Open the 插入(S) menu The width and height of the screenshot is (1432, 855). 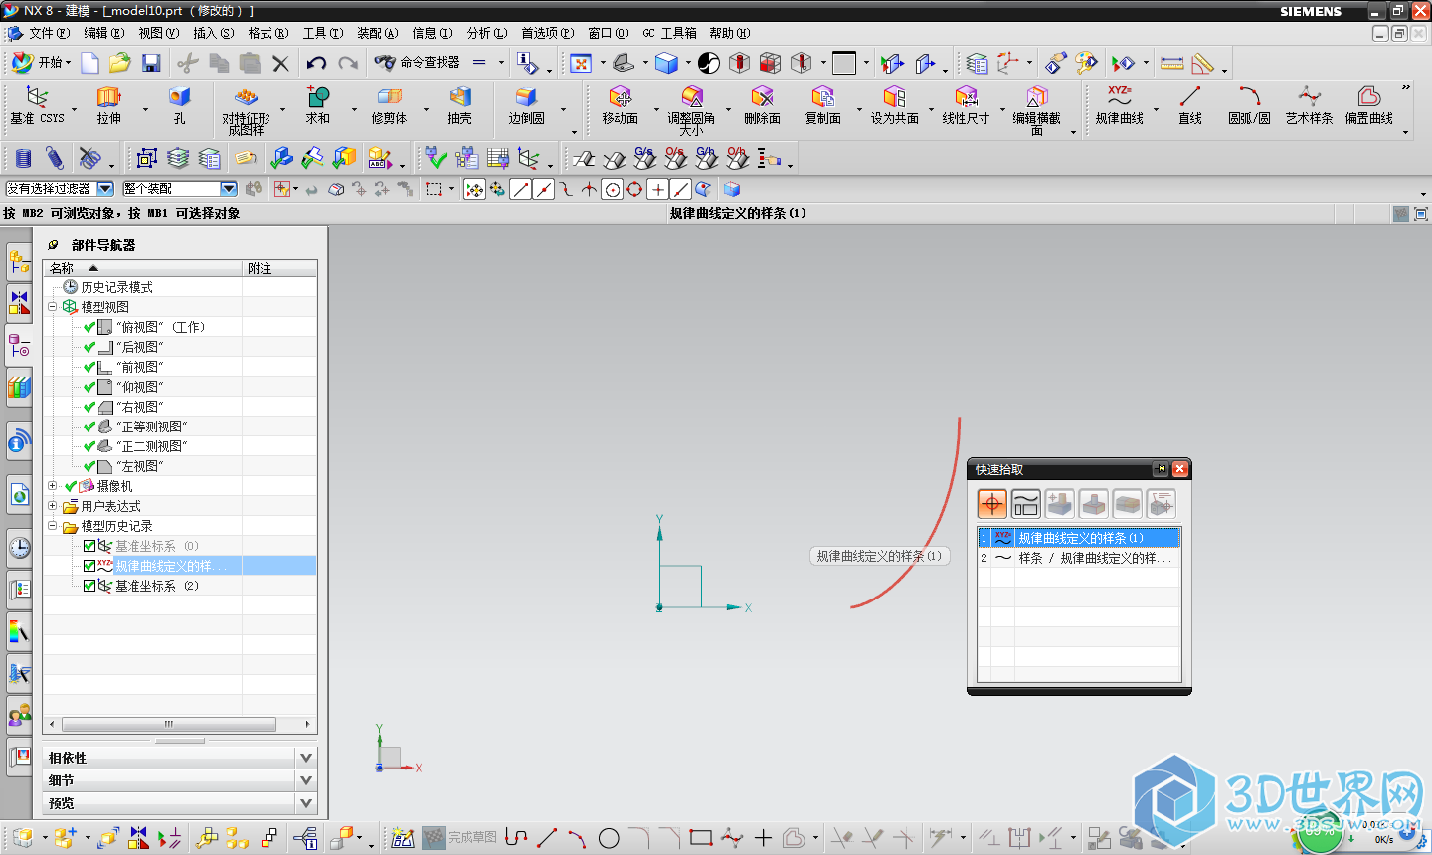point(213,33)
